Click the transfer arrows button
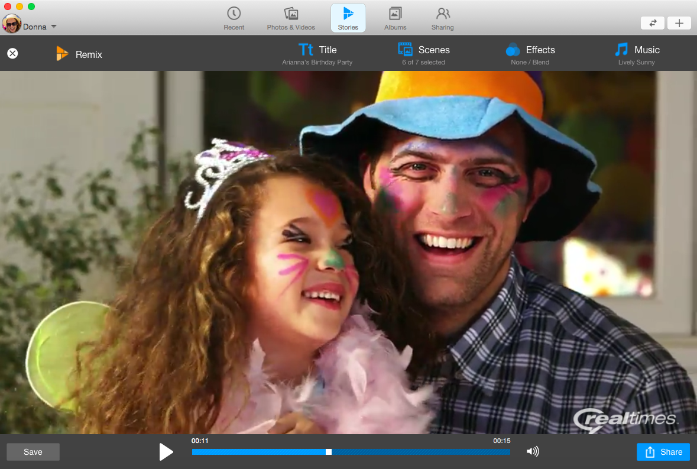The image size is (697, 469). pyautogui.click(x=653, y=23)
